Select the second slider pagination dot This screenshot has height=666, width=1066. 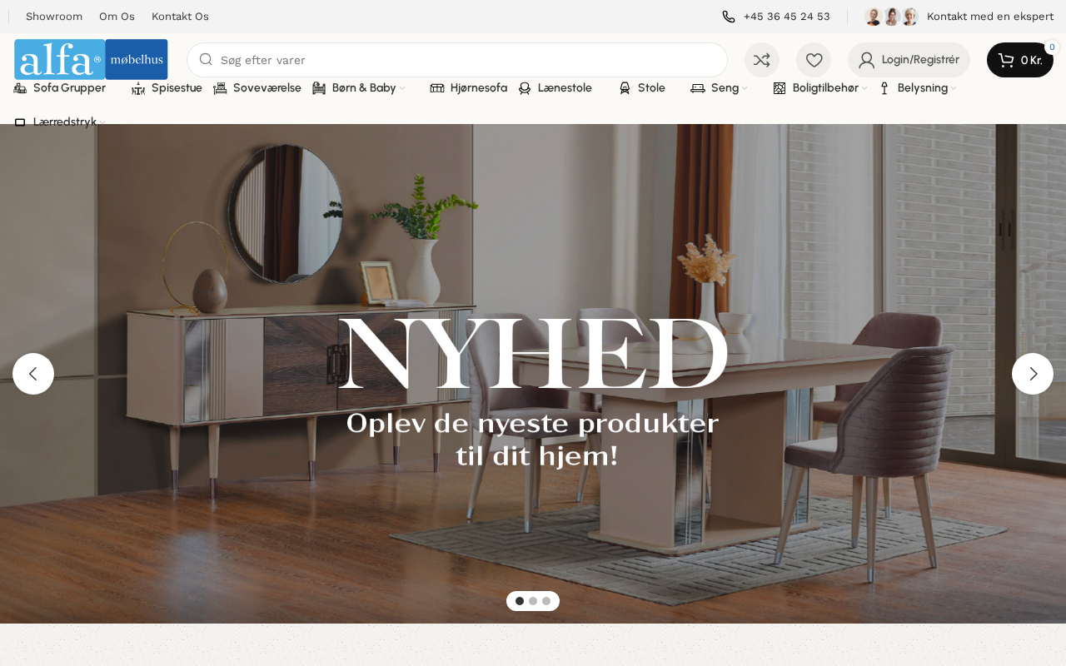point(533,601)
